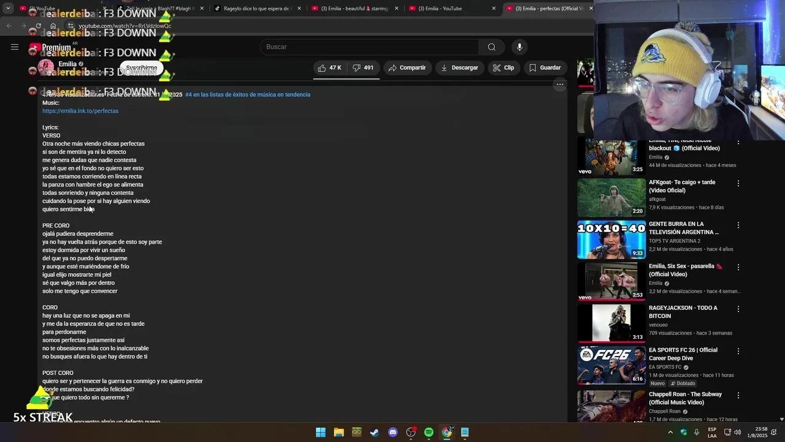
Task: Open options menu for AFKgoat video
Action: [x=738, y=184]
